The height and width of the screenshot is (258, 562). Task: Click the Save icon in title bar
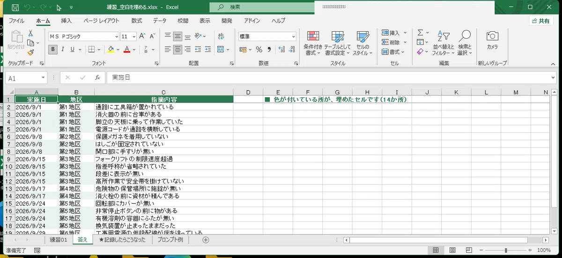(x=15, y=7)
